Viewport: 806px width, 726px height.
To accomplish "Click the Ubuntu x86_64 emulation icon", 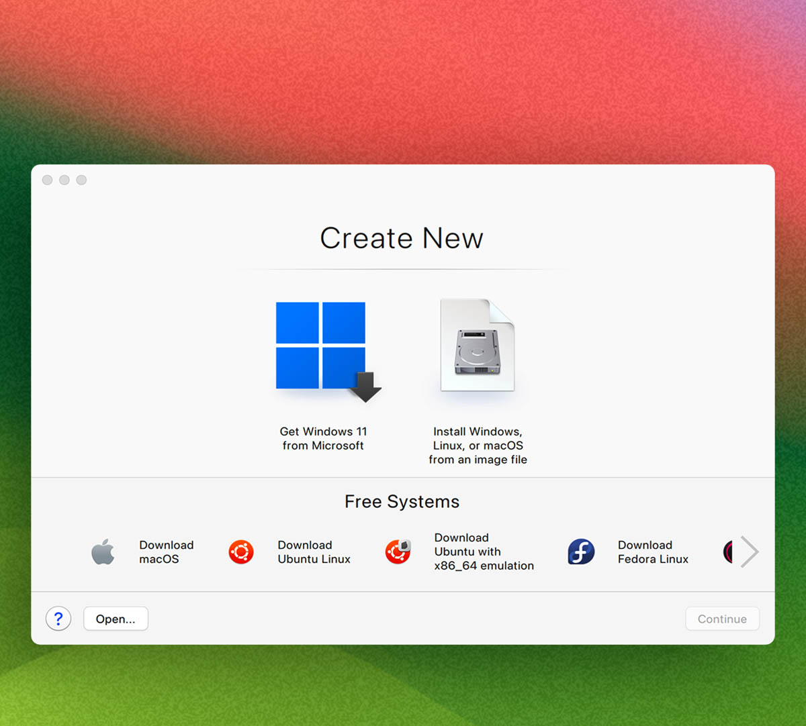I will click(398, 552).
